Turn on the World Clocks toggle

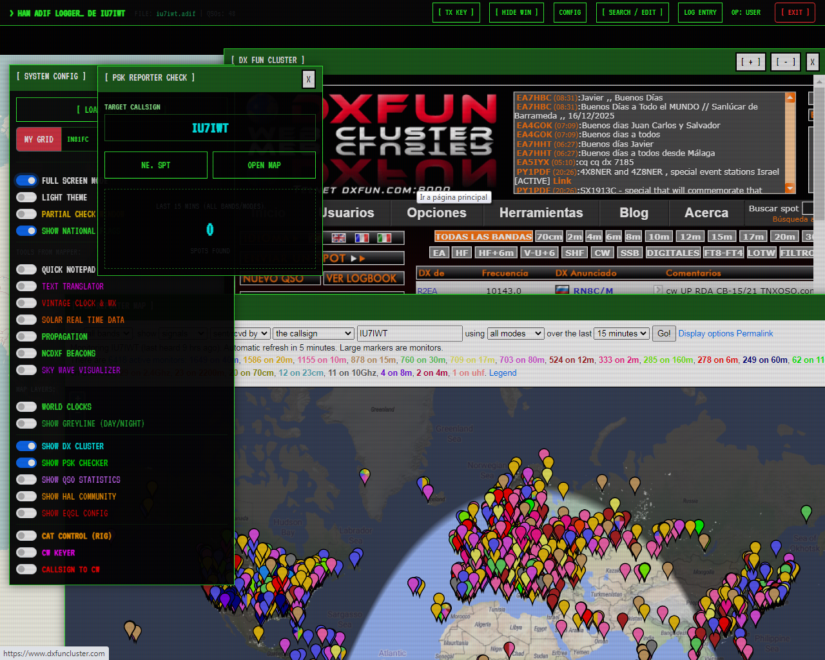coord(26,407)
